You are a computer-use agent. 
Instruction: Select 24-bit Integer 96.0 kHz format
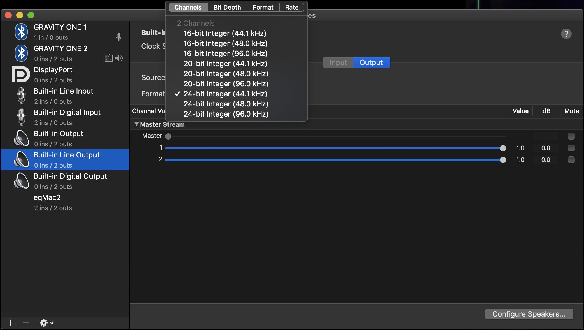point(226,114)
